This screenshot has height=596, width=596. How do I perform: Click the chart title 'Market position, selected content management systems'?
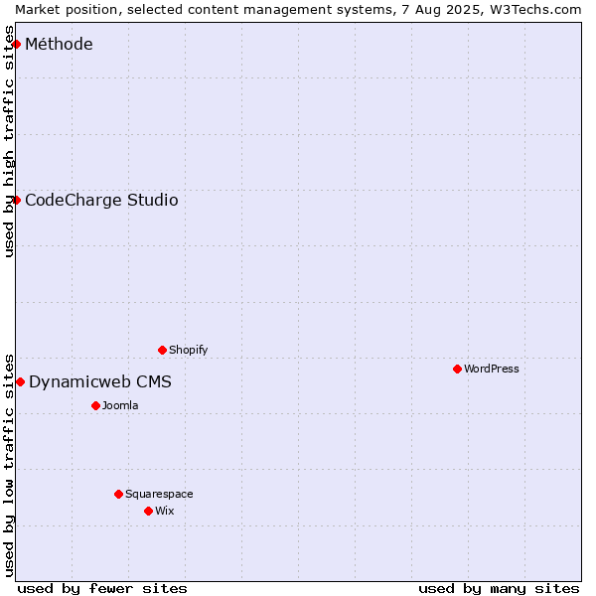pyautogui.click(x=206, y=10)
